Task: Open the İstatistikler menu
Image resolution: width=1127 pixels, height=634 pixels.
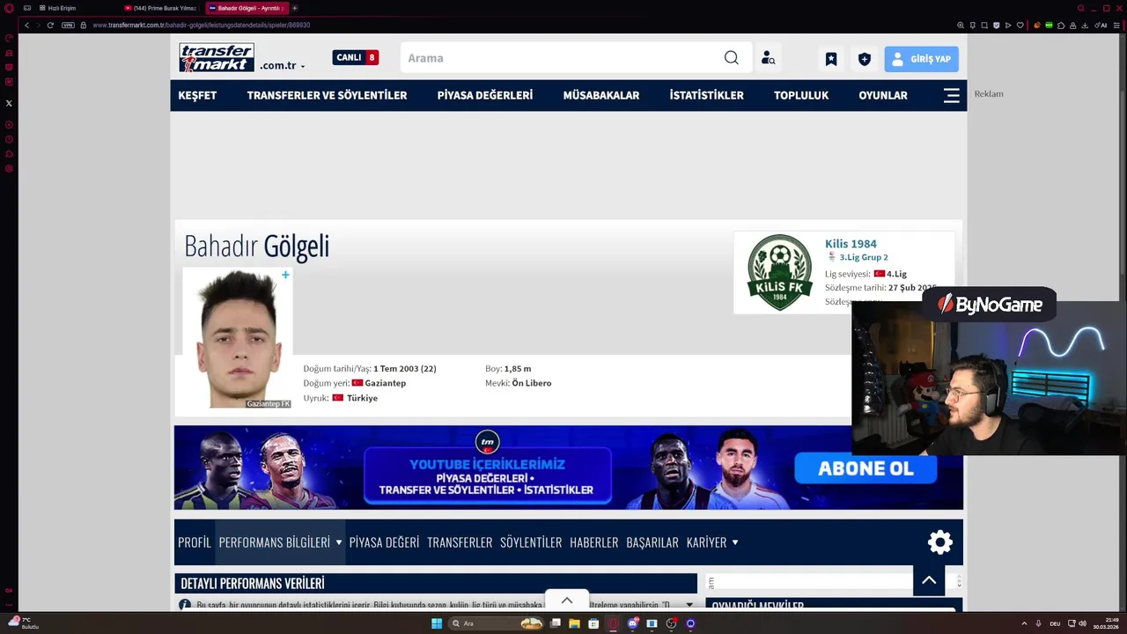Action: (706, 95)
